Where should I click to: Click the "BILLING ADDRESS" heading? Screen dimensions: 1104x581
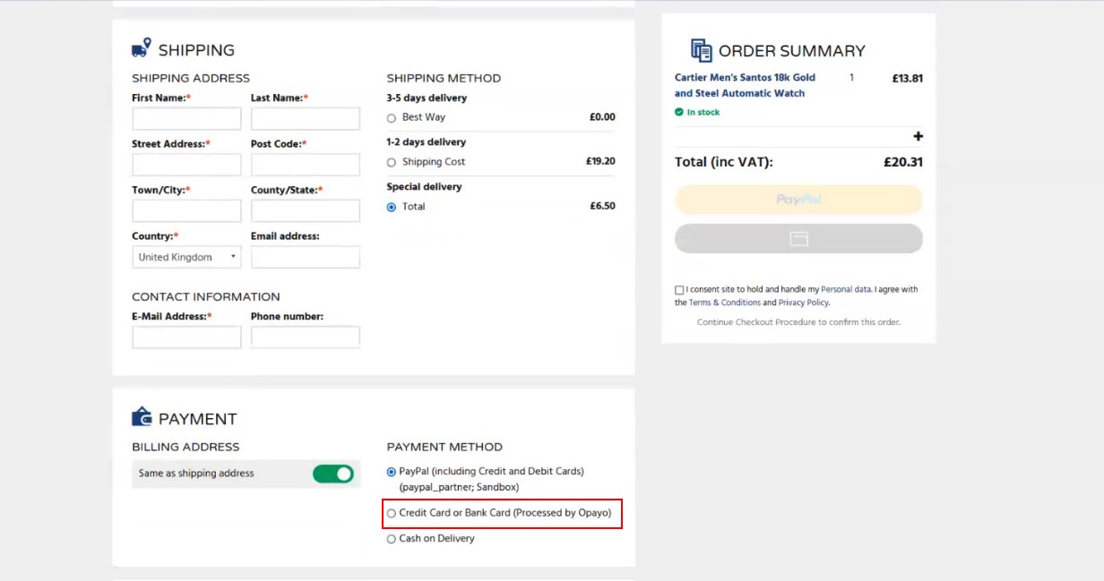click(x=185, y=447)
